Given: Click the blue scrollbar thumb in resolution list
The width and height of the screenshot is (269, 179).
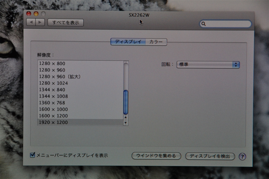Looking at the screenshot, I should pyautogui.click(x=126, y=102).
